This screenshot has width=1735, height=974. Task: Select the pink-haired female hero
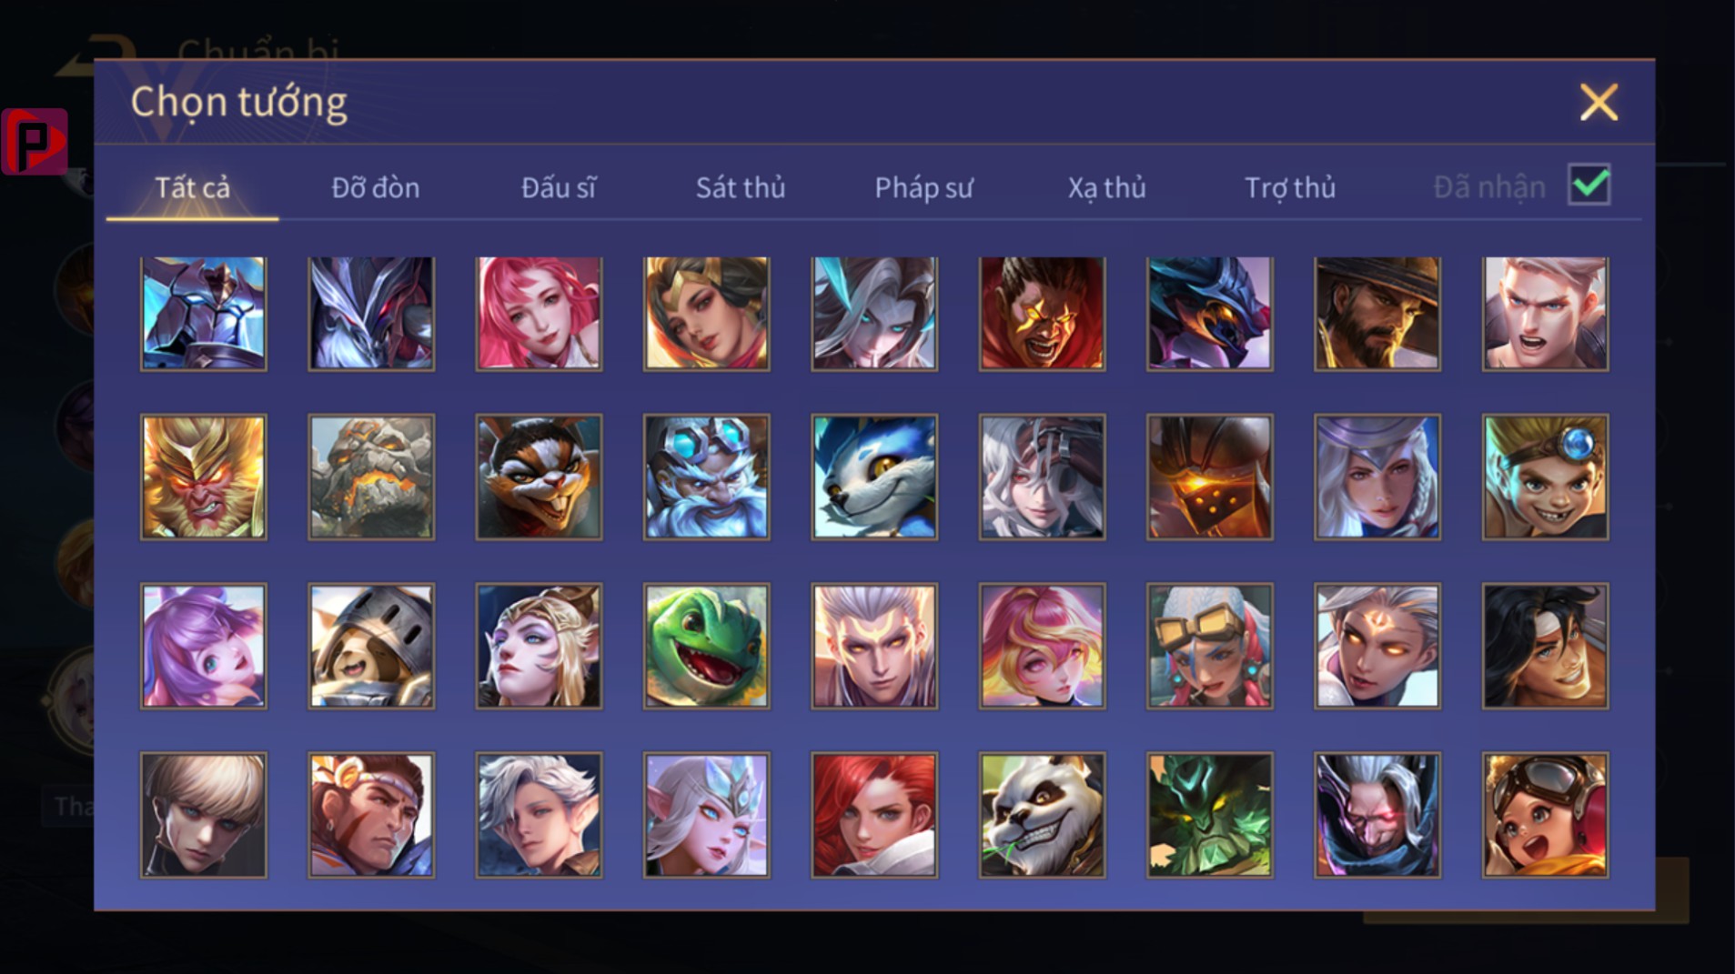[x=539, y=314]
